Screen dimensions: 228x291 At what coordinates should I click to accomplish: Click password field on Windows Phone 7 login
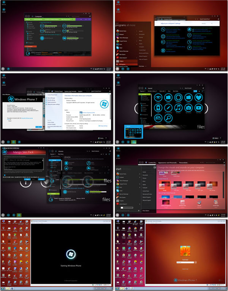tap(185, 262)
